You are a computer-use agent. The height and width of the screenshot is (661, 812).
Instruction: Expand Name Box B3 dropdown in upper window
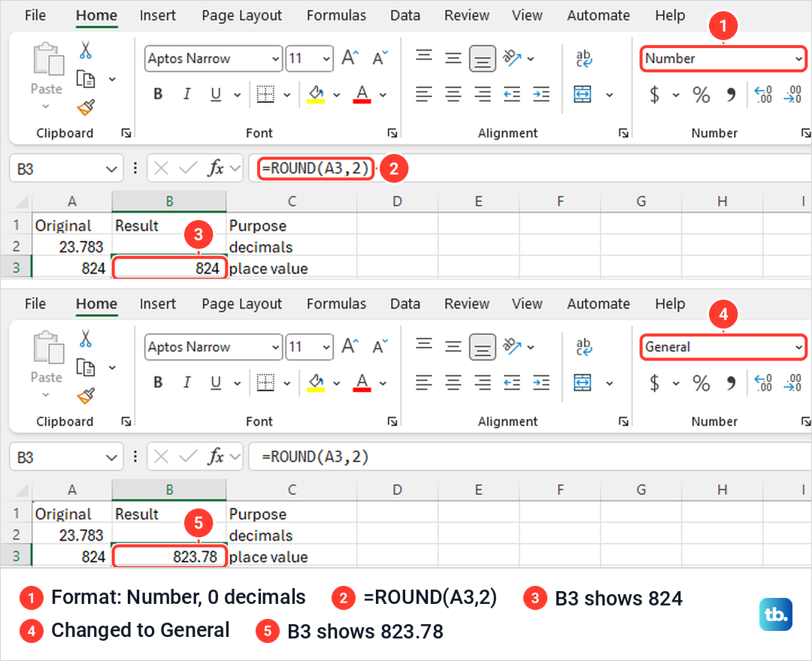(111, 169)
